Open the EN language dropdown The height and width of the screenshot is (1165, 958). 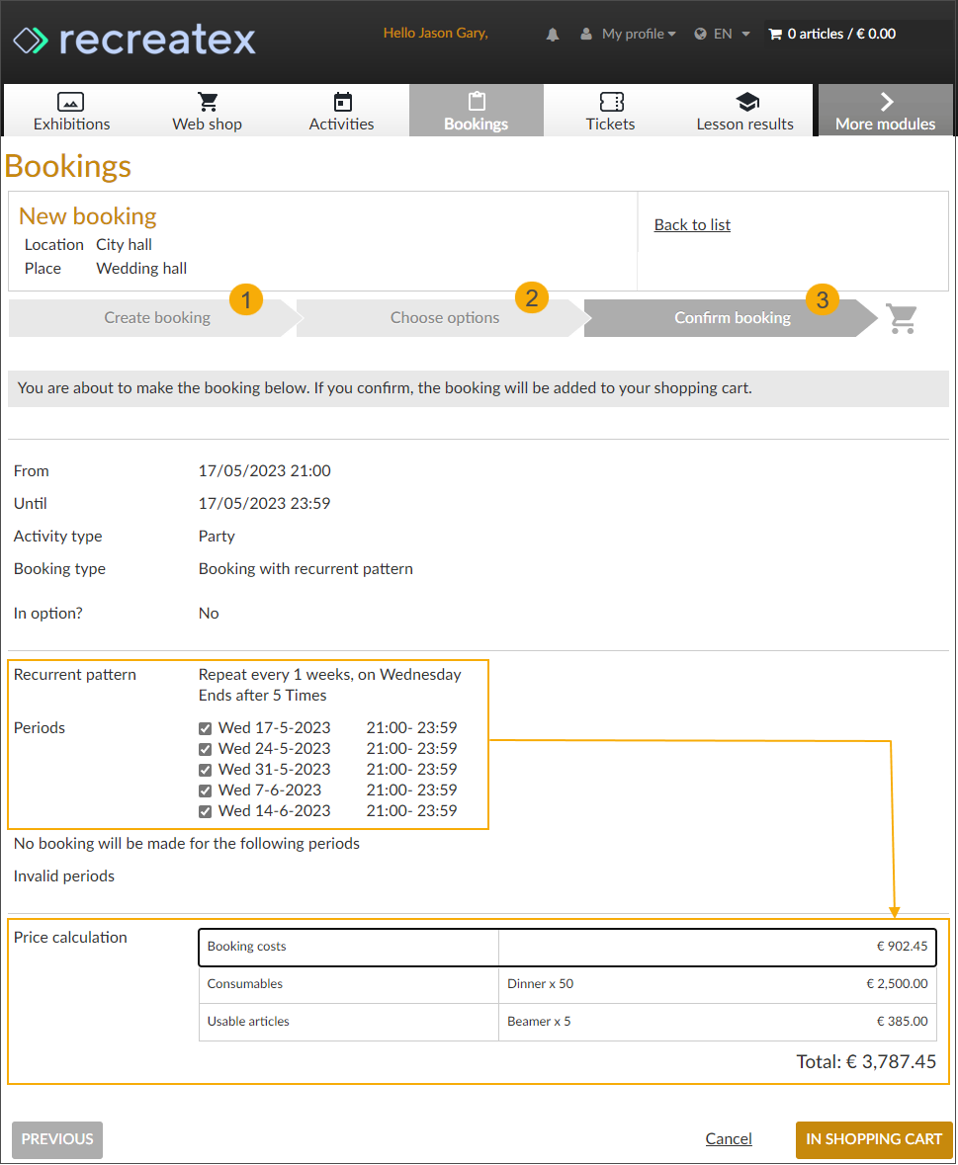723,34
